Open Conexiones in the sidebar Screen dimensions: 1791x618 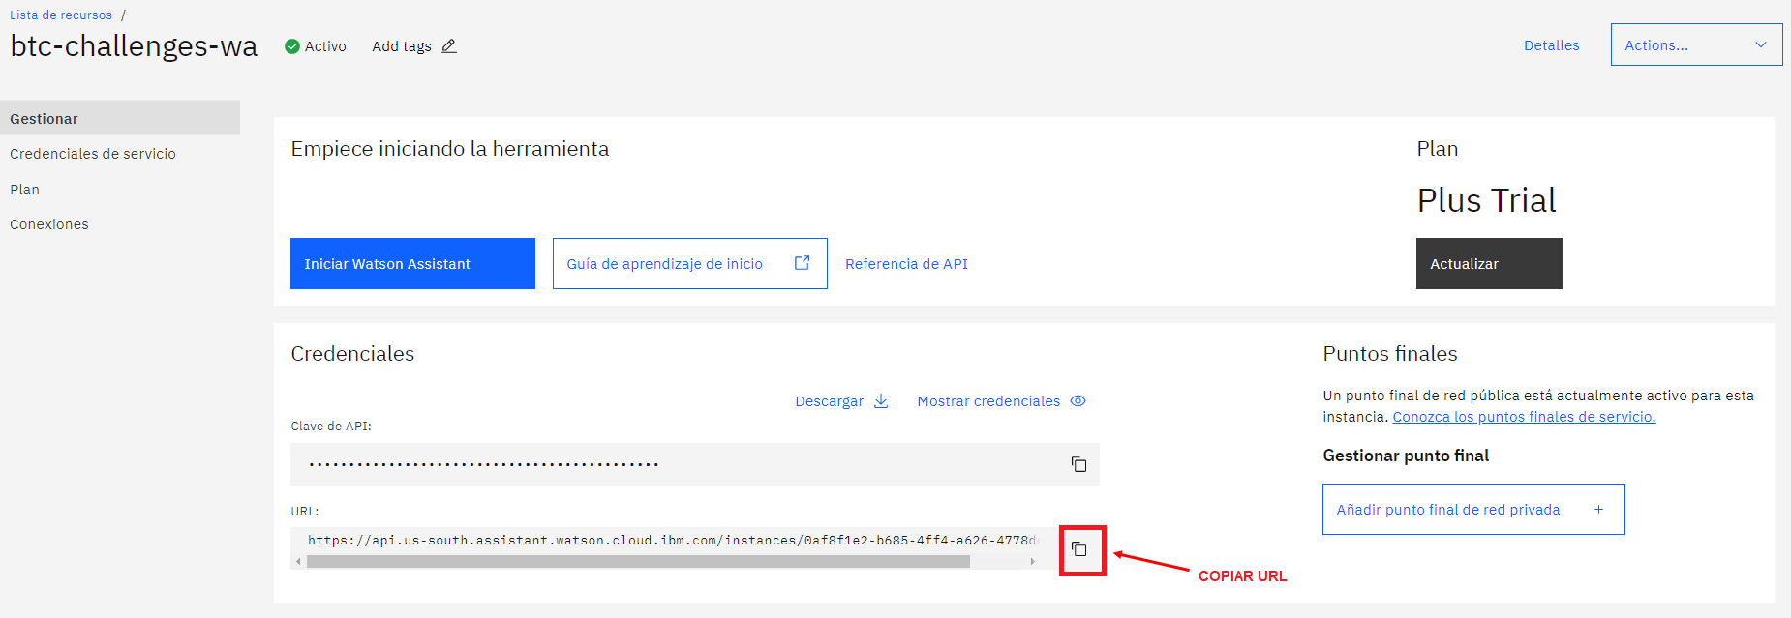click(49, 224)
